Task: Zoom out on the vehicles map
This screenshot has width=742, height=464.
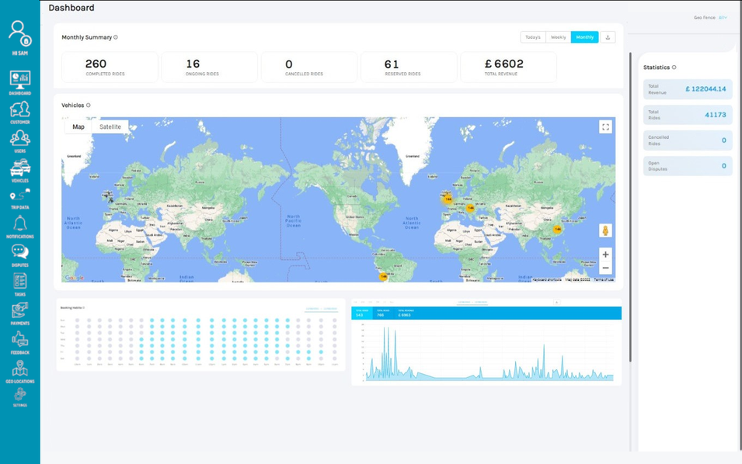Action: pos(605,268)
